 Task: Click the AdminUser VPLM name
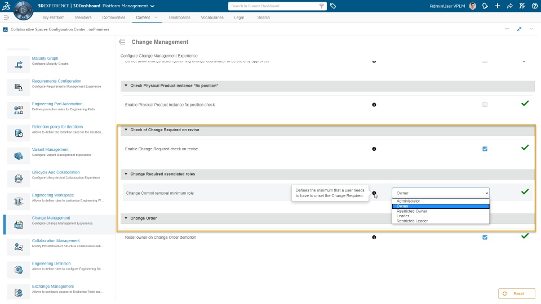pos(447,6)
